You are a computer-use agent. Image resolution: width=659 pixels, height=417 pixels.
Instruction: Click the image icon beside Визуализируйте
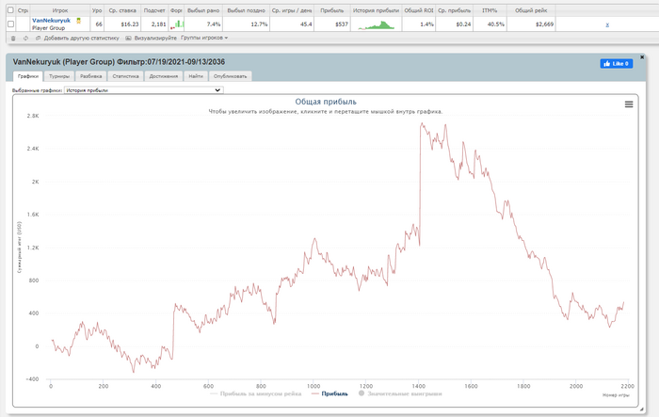[x=128, y=39]
